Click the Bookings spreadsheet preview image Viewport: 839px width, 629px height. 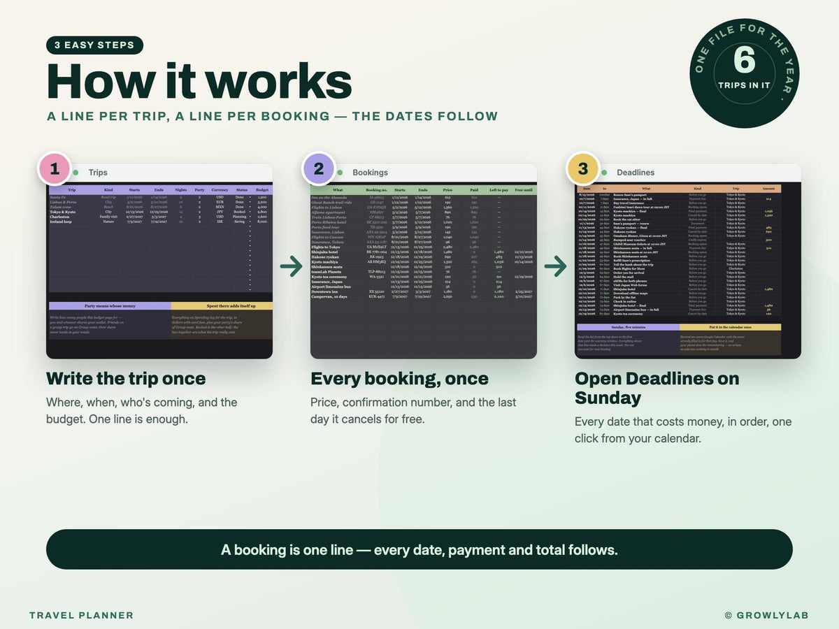click(424, 270)
